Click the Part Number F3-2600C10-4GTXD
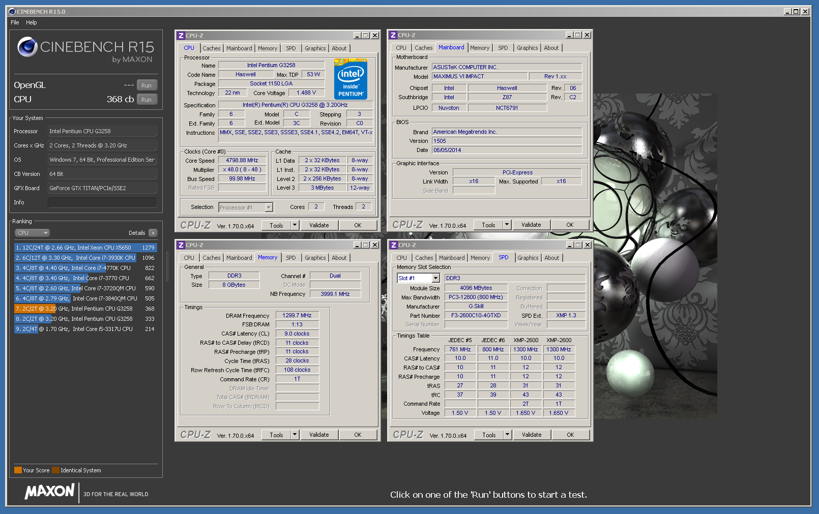819x514 pixels. tap(476, 315)
